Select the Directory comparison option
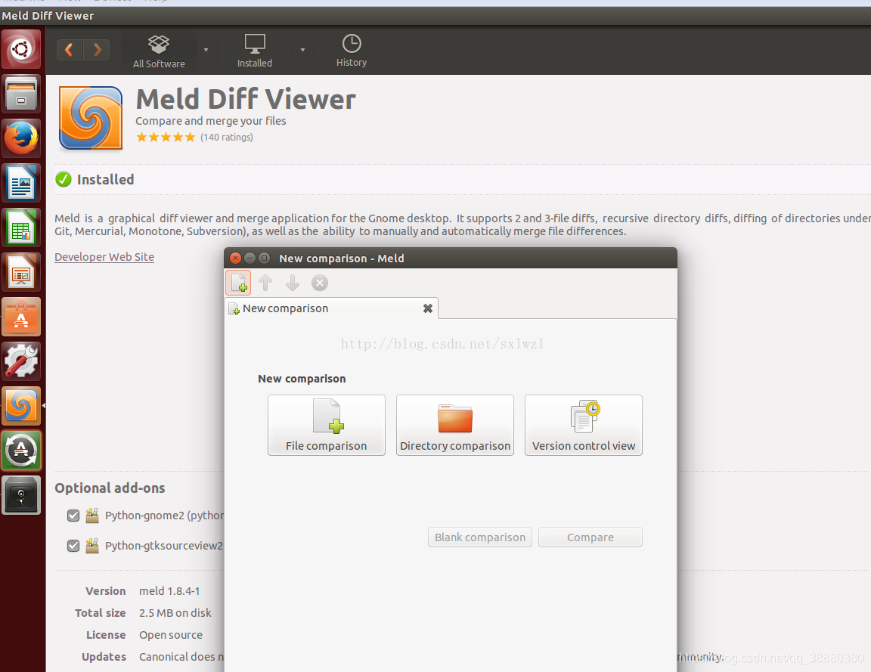 click(454, 425)
